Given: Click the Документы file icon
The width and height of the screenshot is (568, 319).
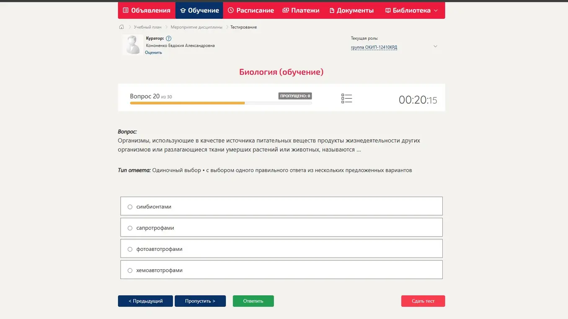Looking at the screenshot, I should point(332,10).
